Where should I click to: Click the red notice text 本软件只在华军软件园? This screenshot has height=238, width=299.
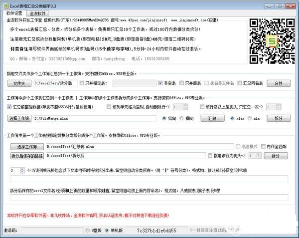pos(27,216)
